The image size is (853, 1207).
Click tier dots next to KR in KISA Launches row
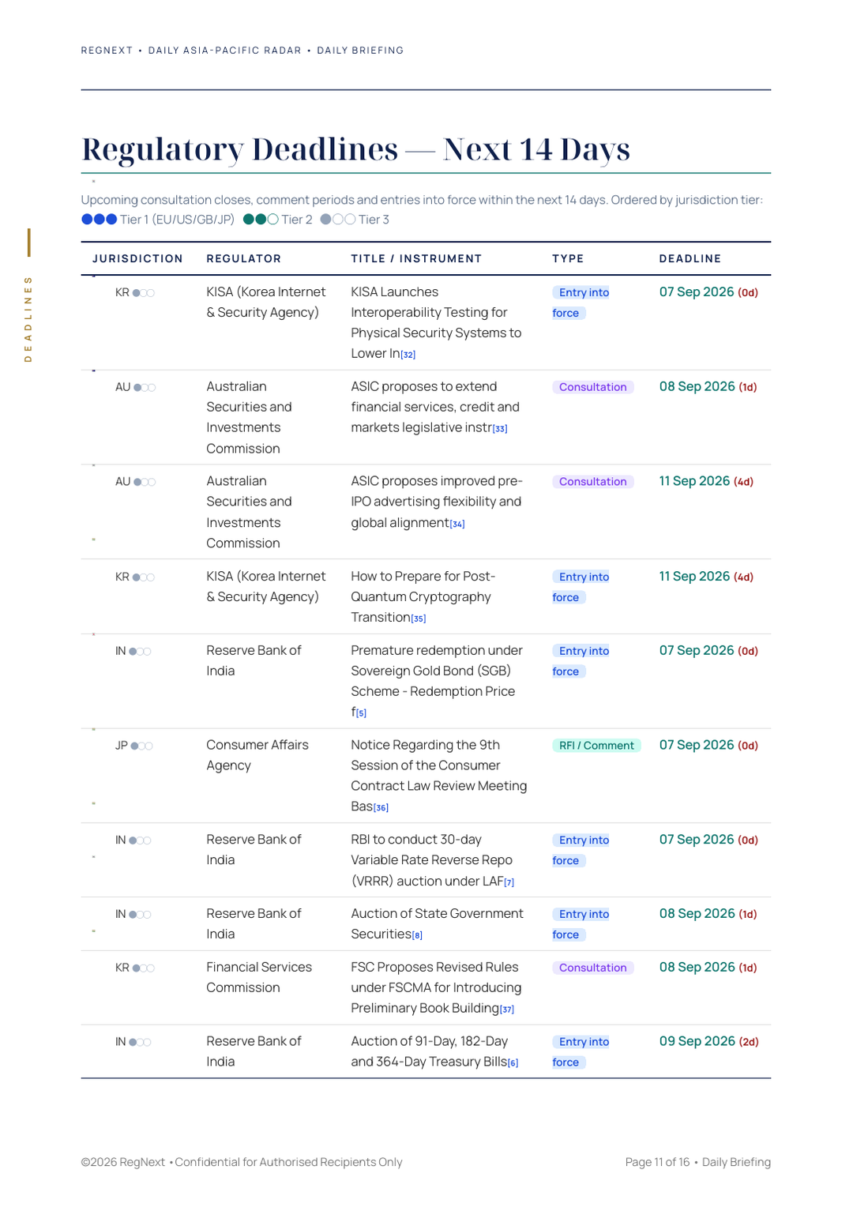click(144, 293)
